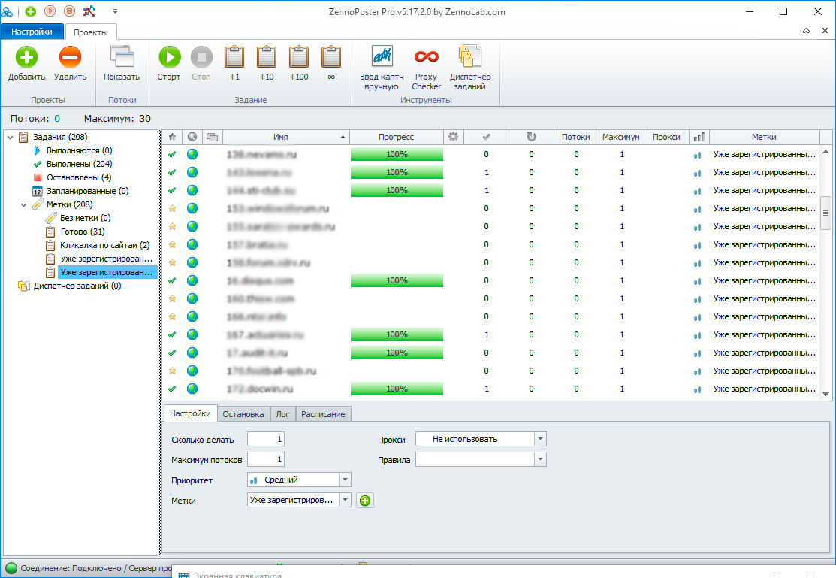Collapse the Задания (208) tree node
This screenshot has height=578, width=836.
pos(11,137)
